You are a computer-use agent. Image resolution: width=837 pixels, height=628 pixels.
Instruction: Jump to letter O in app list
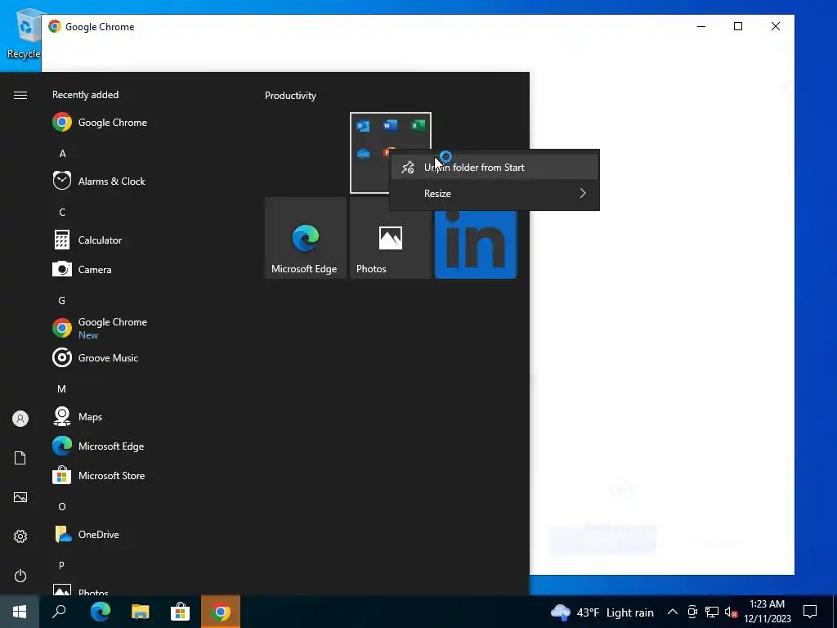pos(62,507)
